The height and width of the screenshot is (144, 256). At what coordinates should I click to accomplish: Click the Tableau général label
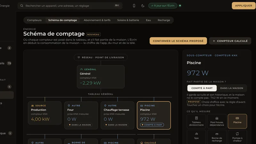100,94
